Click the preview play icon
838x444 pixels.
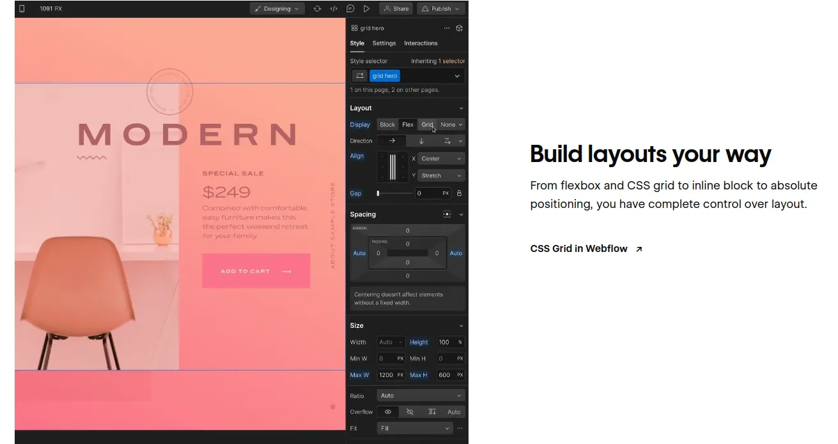tap(367, 9)
